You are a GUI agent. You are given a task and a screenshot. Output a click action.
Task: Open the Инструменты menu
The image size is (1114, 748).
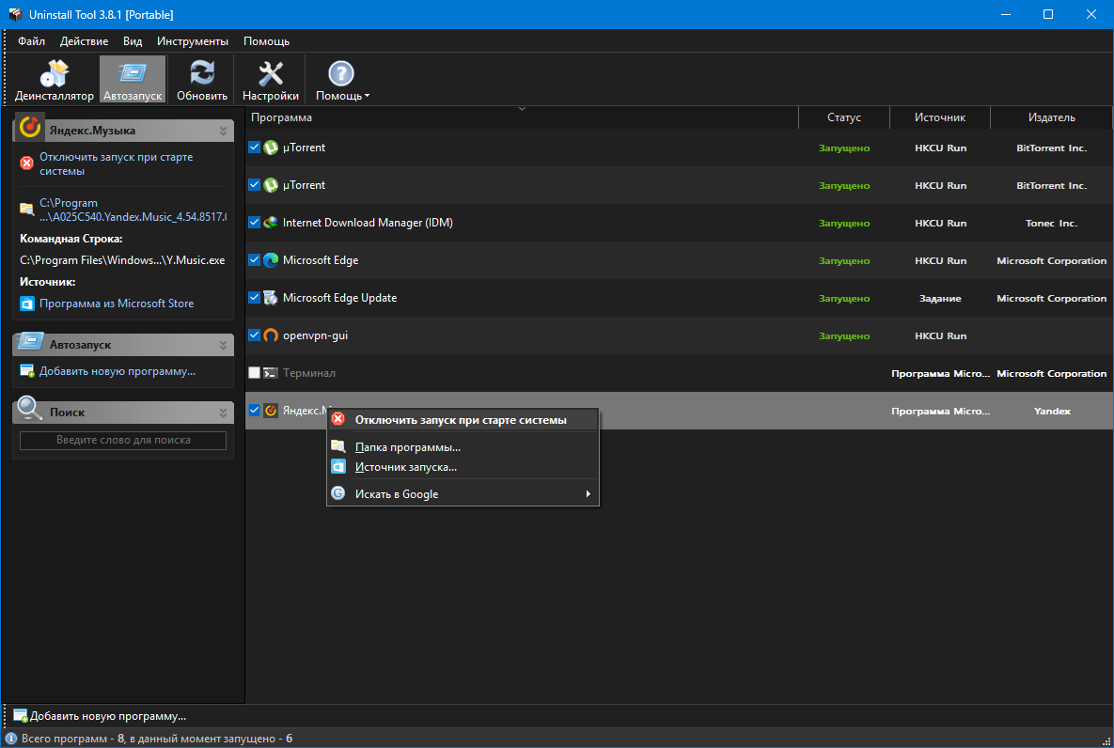(x=193, y=41)
